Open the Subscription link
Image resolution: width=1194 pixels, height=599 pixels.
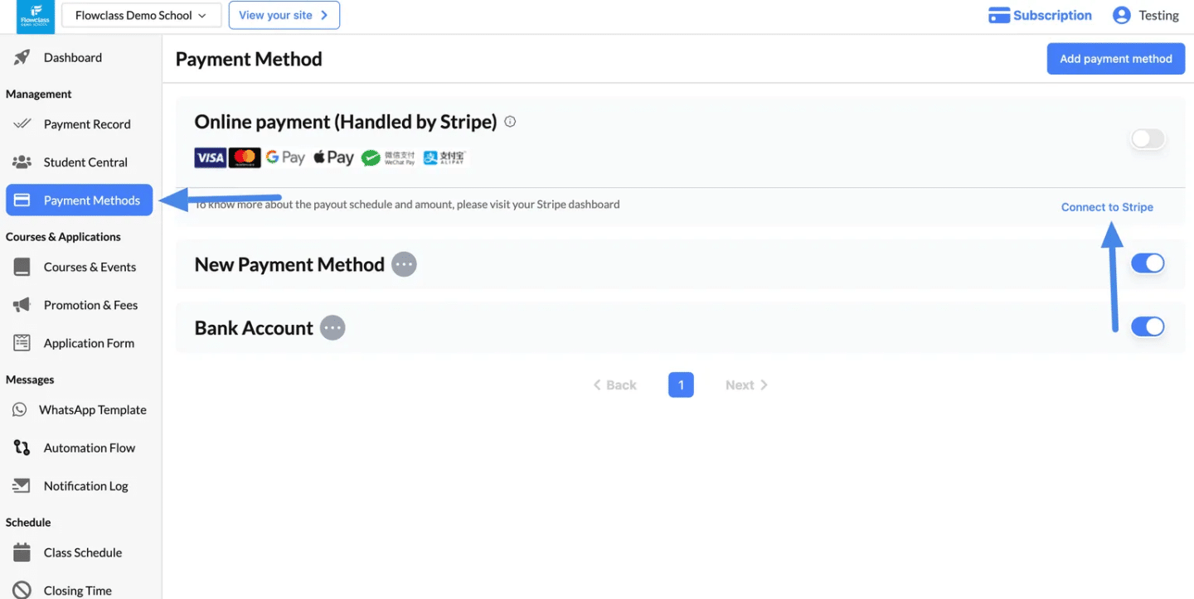(1041, 15)
